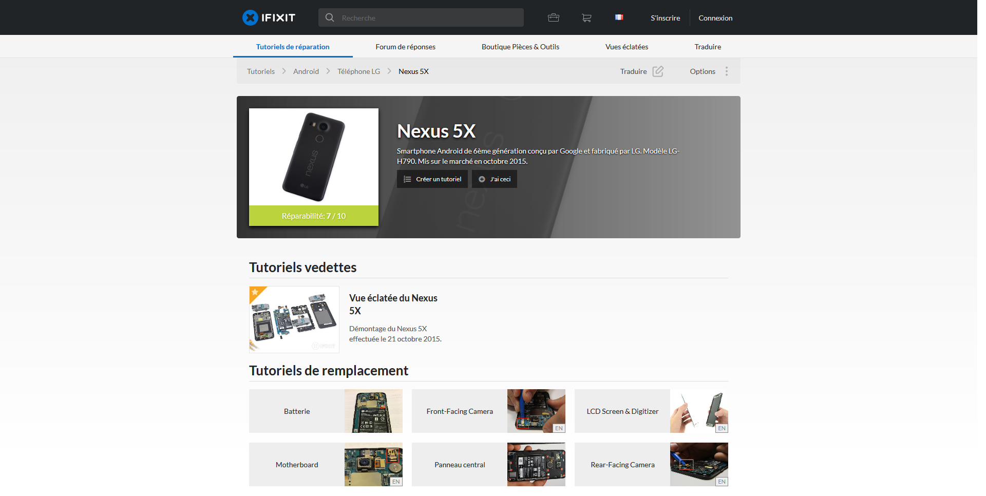This screenshot has height=496, width=986.
Task: Go to Android breadcrumb
Action: pyautogui.click(x=306, y=71)
